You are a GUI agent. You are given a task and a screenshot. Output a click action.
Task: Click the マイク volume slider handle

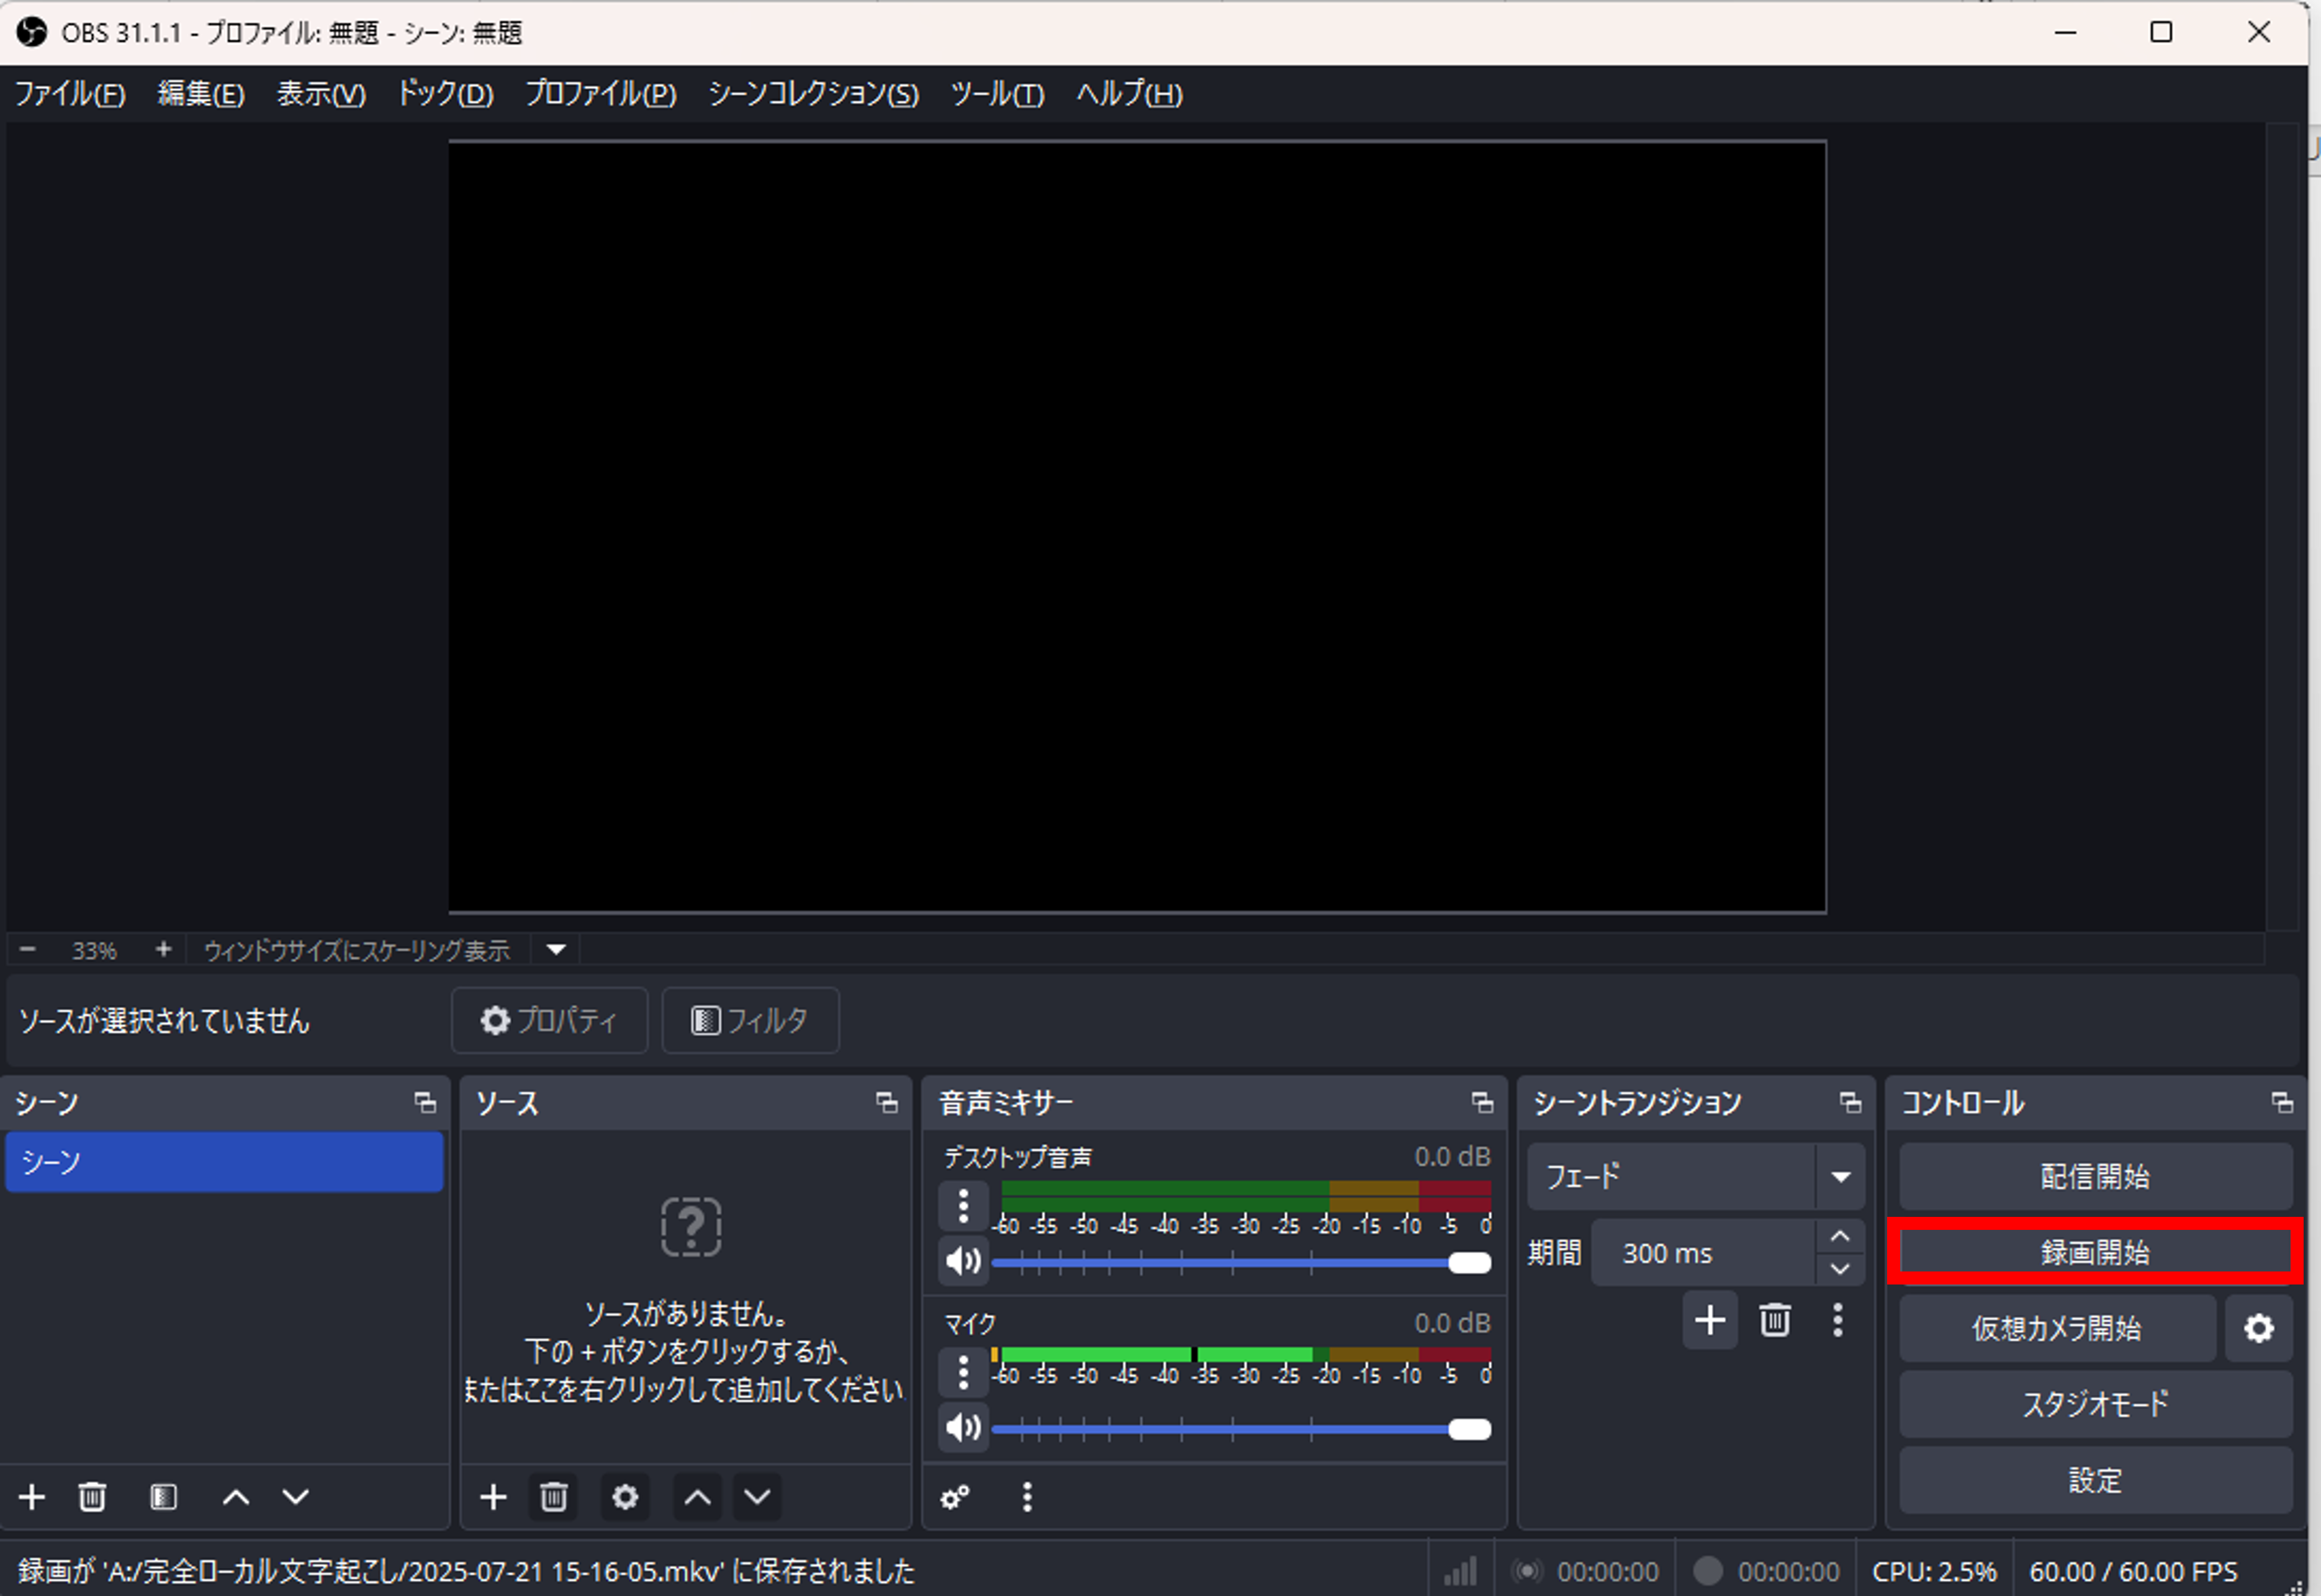(x=1469, y=1429)
